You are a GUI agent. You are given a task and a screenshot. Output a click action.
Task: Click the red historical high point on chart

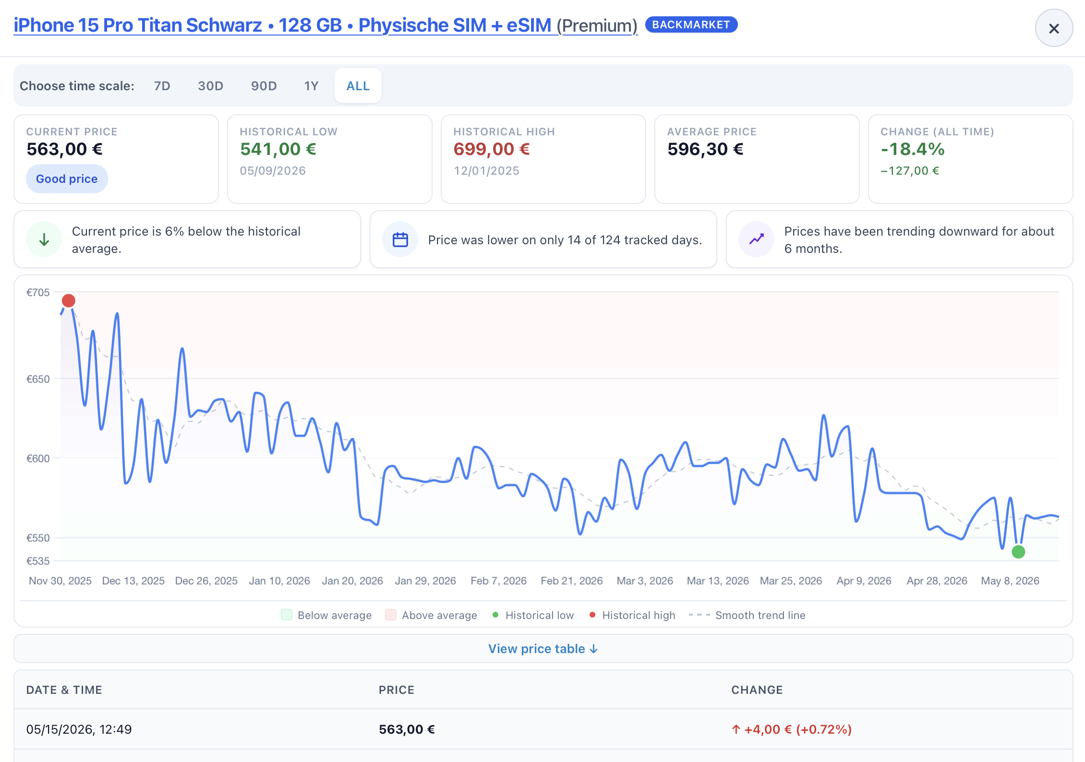click(69, 301)
